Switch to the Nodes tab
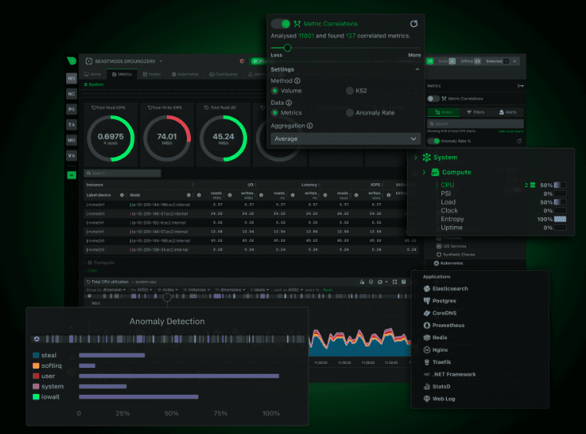The height and width of the screenshot is (434, 586). (x=151, y=74)
